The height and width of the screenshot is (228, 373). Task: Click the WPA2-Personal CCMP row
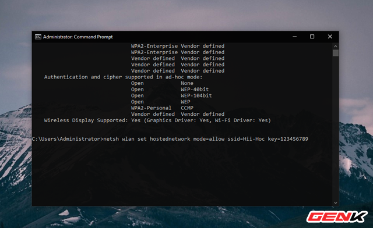[162, 108]
